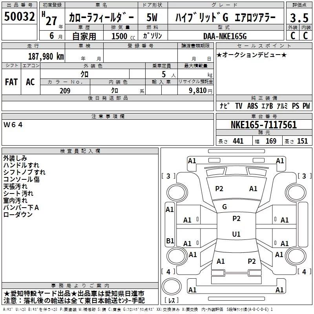314x314 pixels.
Task: Select the TV equipment entry
Action: 239,106
